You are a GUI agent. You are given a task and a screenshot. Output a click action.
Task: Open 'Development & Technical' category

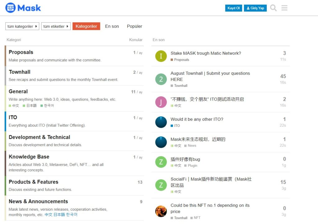pyautogui.click(x=39, y=137)
